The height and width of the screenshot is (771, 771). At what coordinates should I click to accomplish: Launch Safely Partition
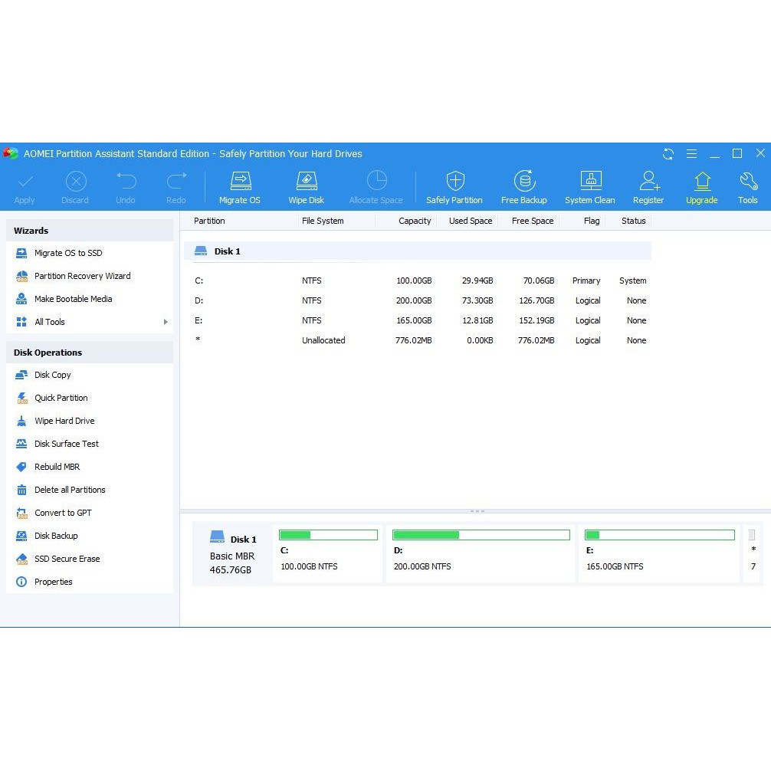pyautogui.click(x=454, y=185)
